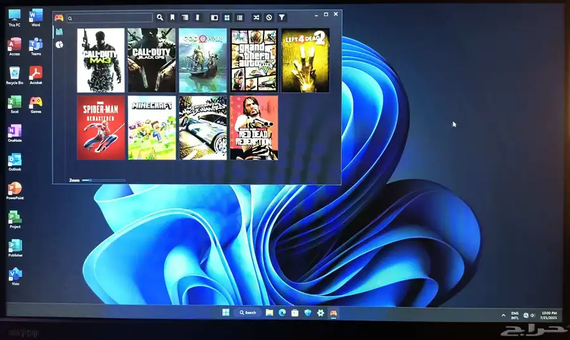Open the clock showing 10:00 PM

point(549,315)
